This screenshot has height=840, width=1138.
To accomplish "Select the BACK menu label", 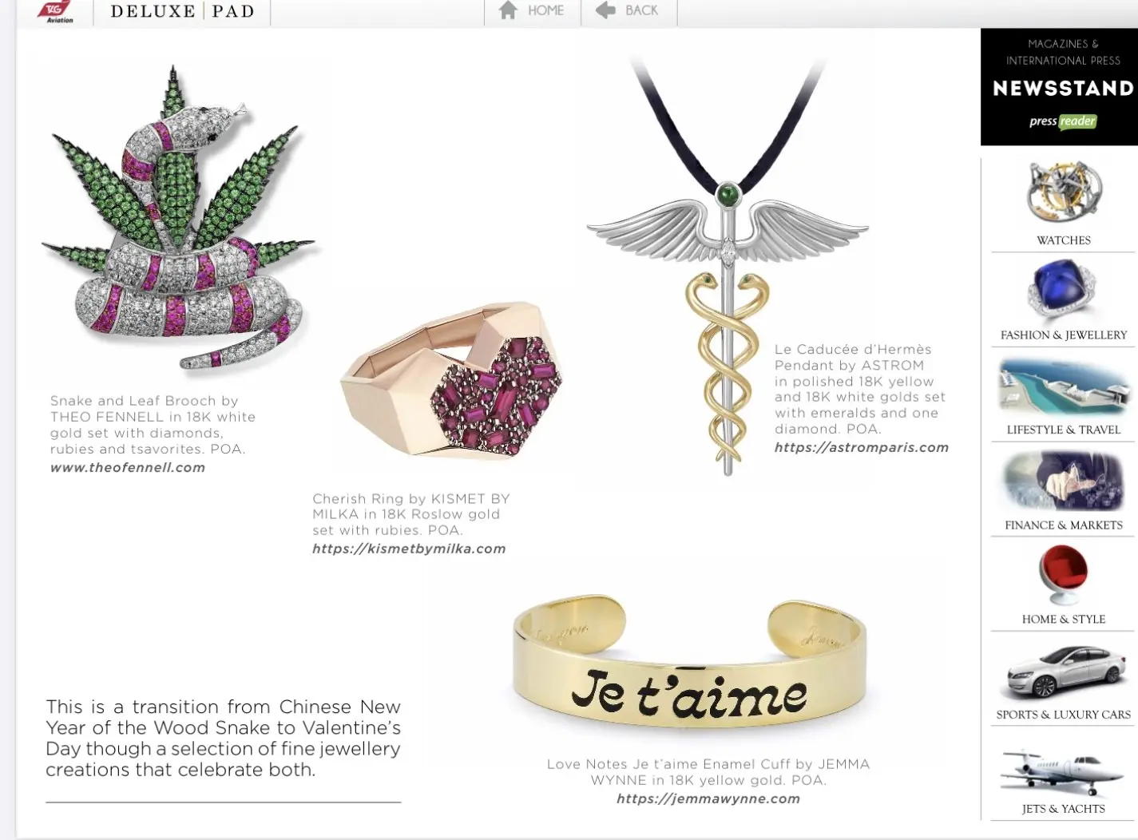I will point(642,10).
